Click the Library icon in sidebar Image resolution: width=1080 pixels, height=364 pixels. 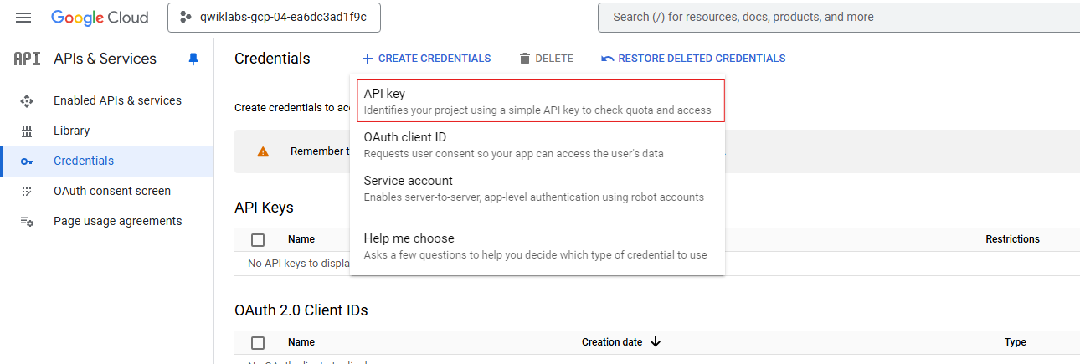[27, 131]
